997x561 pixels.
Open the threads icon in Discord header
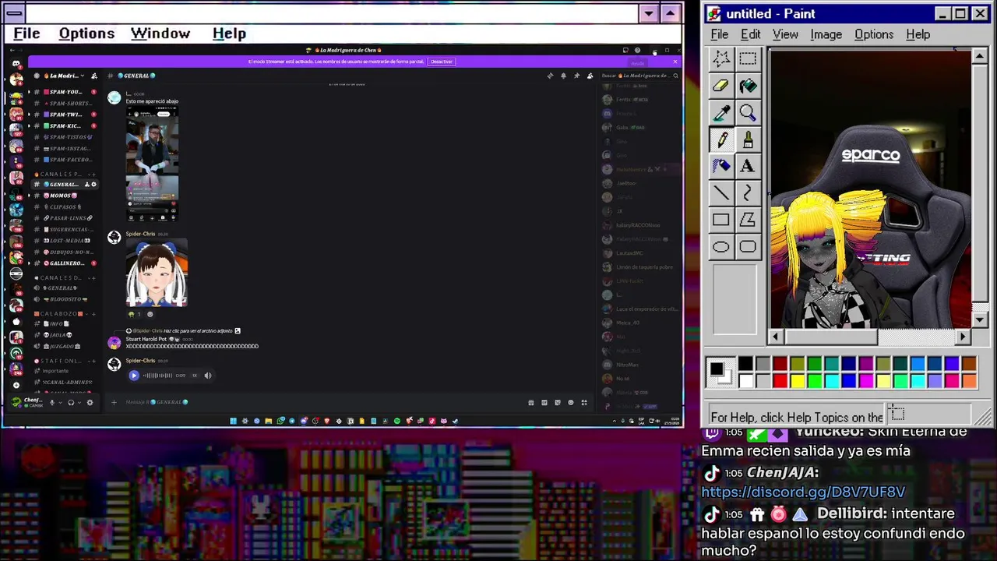coord(550,76)
